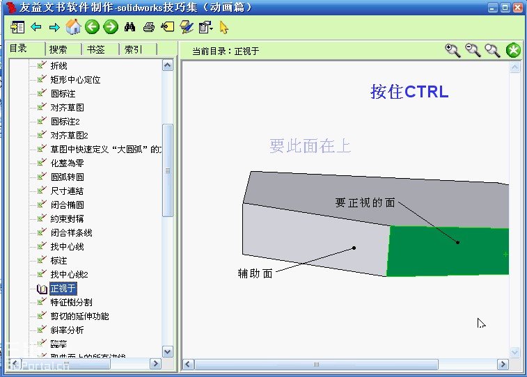Click the open book icon beside 正视于

pyautogui.click(x=42, y=289)
